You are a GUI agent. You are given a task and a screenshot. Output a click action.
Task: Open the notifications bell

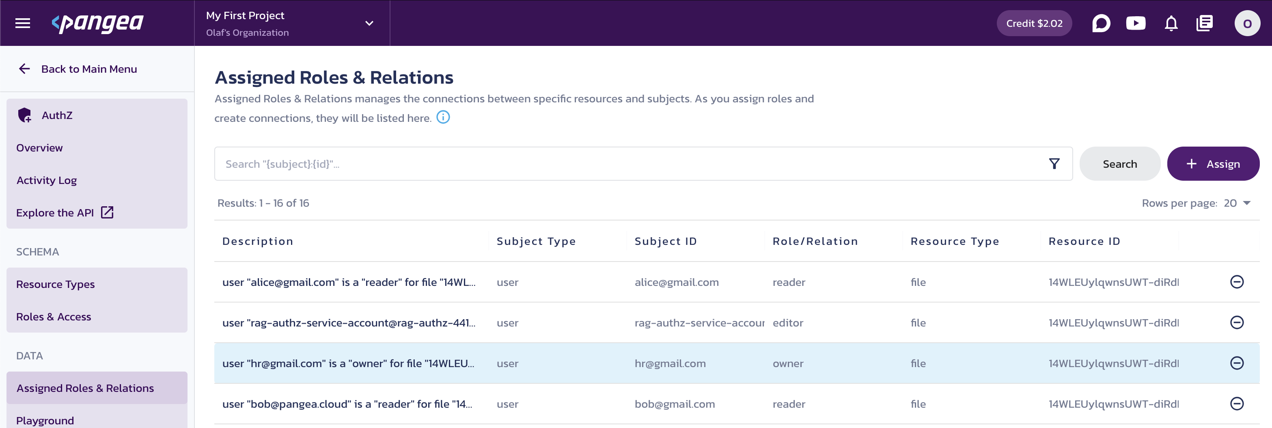(1171, 23)
